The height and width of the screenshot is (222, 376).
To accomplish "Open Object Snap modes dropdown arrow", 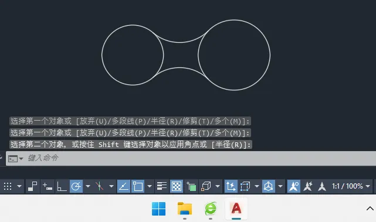I will [150, 186].
